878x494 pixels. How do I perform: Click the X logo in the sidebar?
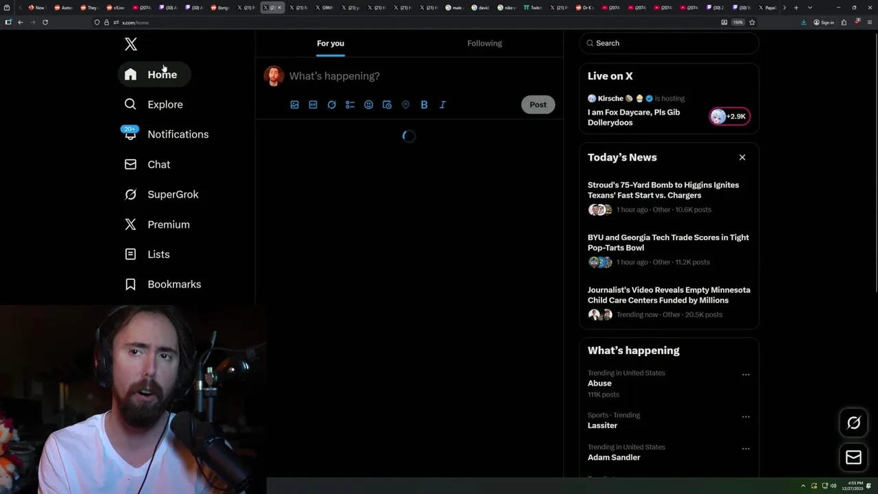point(131,45)
